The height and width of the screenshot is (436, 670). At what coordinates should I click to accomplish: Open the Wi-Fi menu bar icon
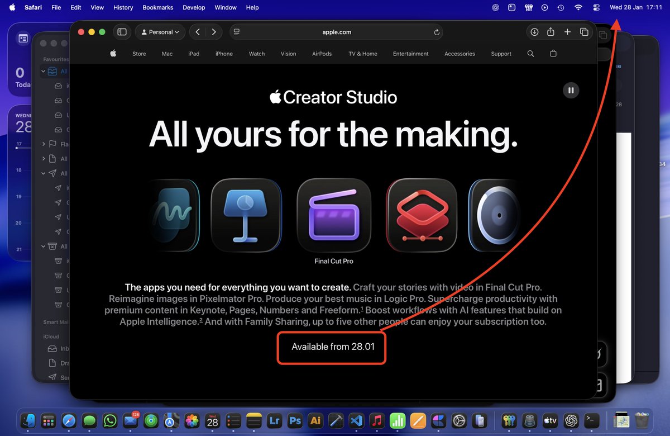pos(578,7)
